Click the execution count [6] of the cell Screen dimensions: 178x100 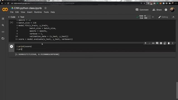[11, 22]
